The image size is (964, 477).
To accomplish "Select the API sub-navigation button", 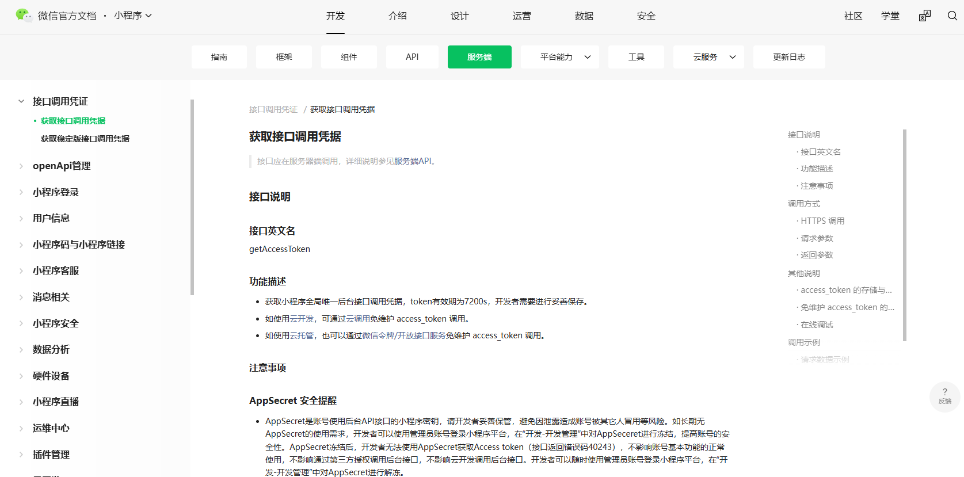I will (412, 57).
